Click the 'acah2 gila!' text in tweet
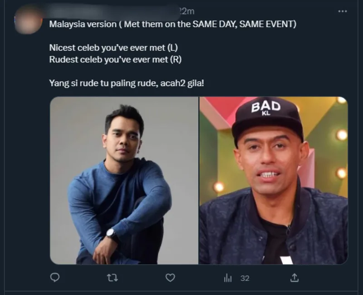Viewport: 363px width, 295px height. (182, 83)
